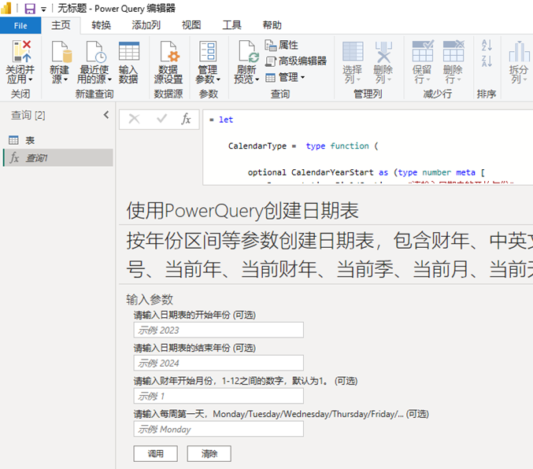533x469 pixels.
Task: Open the quick access toolbar customize arrow
Action: [x=43, y=9]
